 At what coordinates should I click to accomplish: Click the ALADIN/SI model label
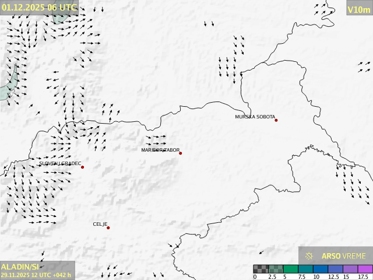pyautogui.click(x=20, y=267)
